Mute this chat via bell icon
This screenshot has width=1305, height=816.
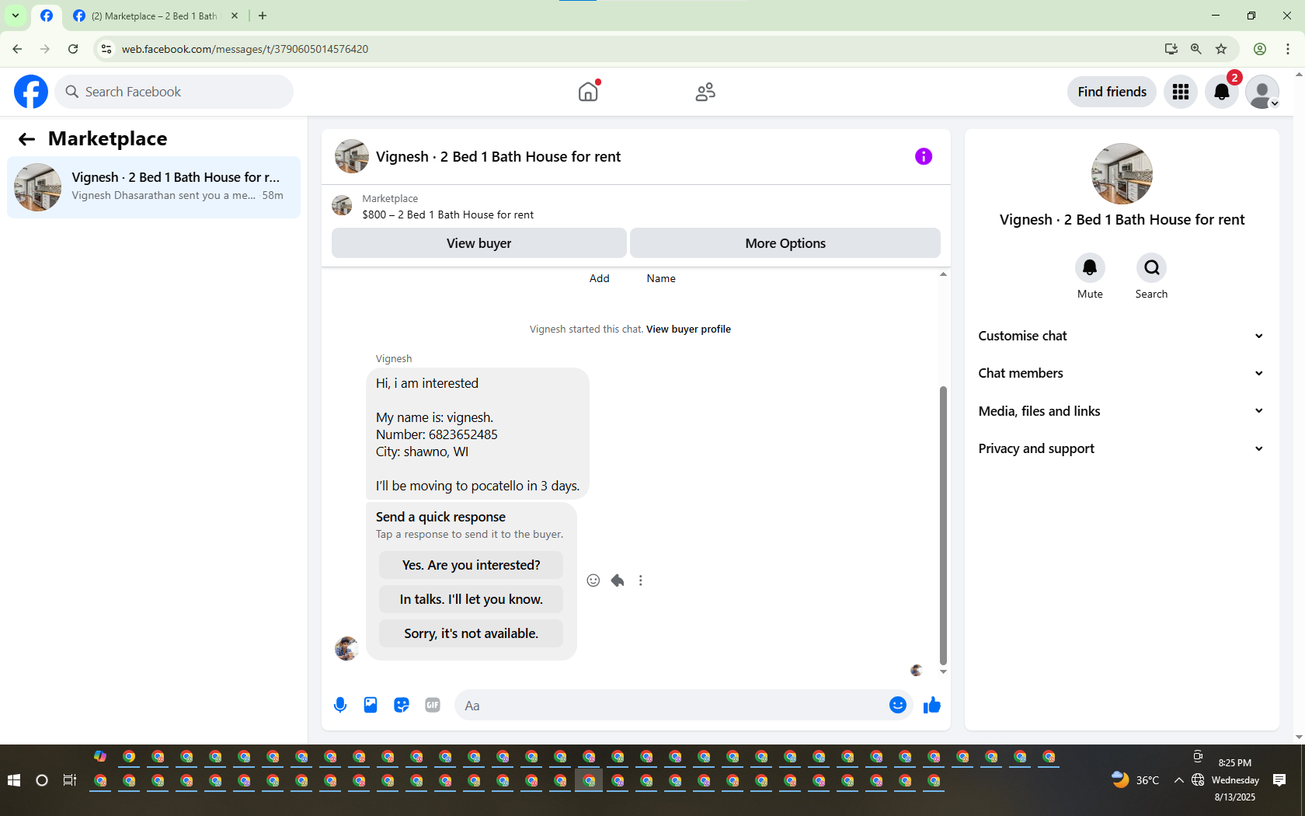[1090, 267]
